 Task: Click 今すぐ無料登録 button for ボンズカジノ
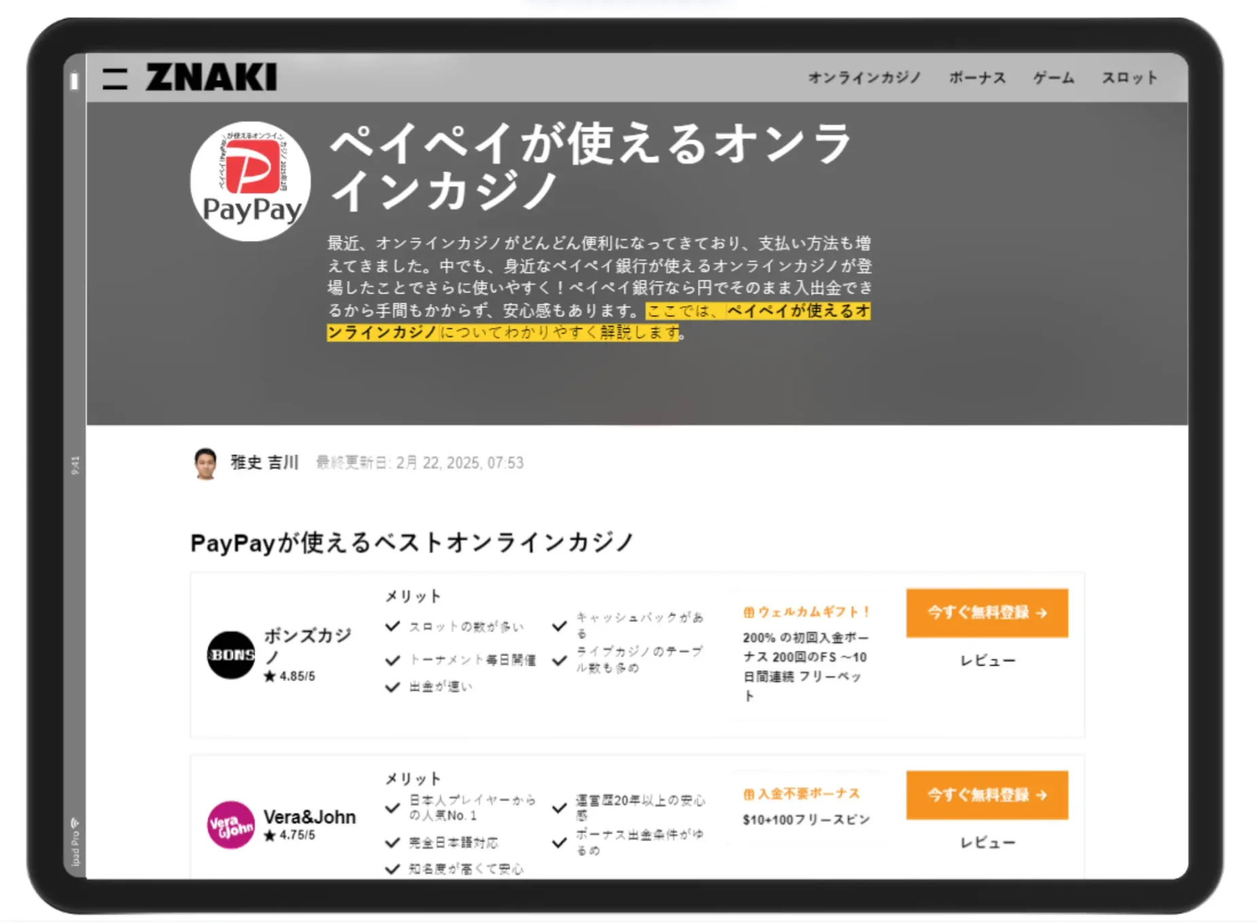(987, 613)
